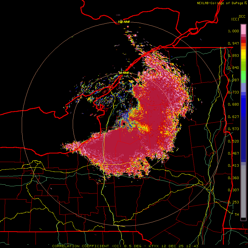
Task: Click the 0.947 legend value
Action: [233, 43]
